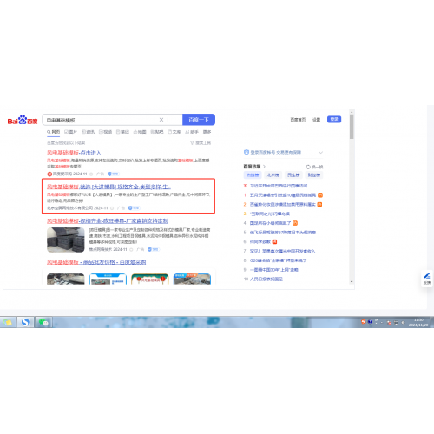The width and height of the screenshot is (434, 434).
Task: Open hot search item number 9
Action: pyautogui.click(x=274, y=270)
